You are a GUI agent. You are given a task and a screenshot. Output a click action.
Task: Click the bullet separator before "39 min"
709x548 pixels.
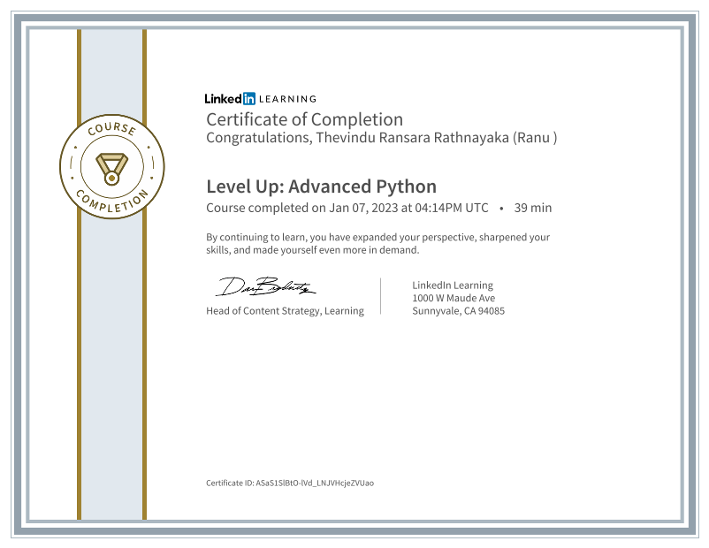(x=501, y=209)
